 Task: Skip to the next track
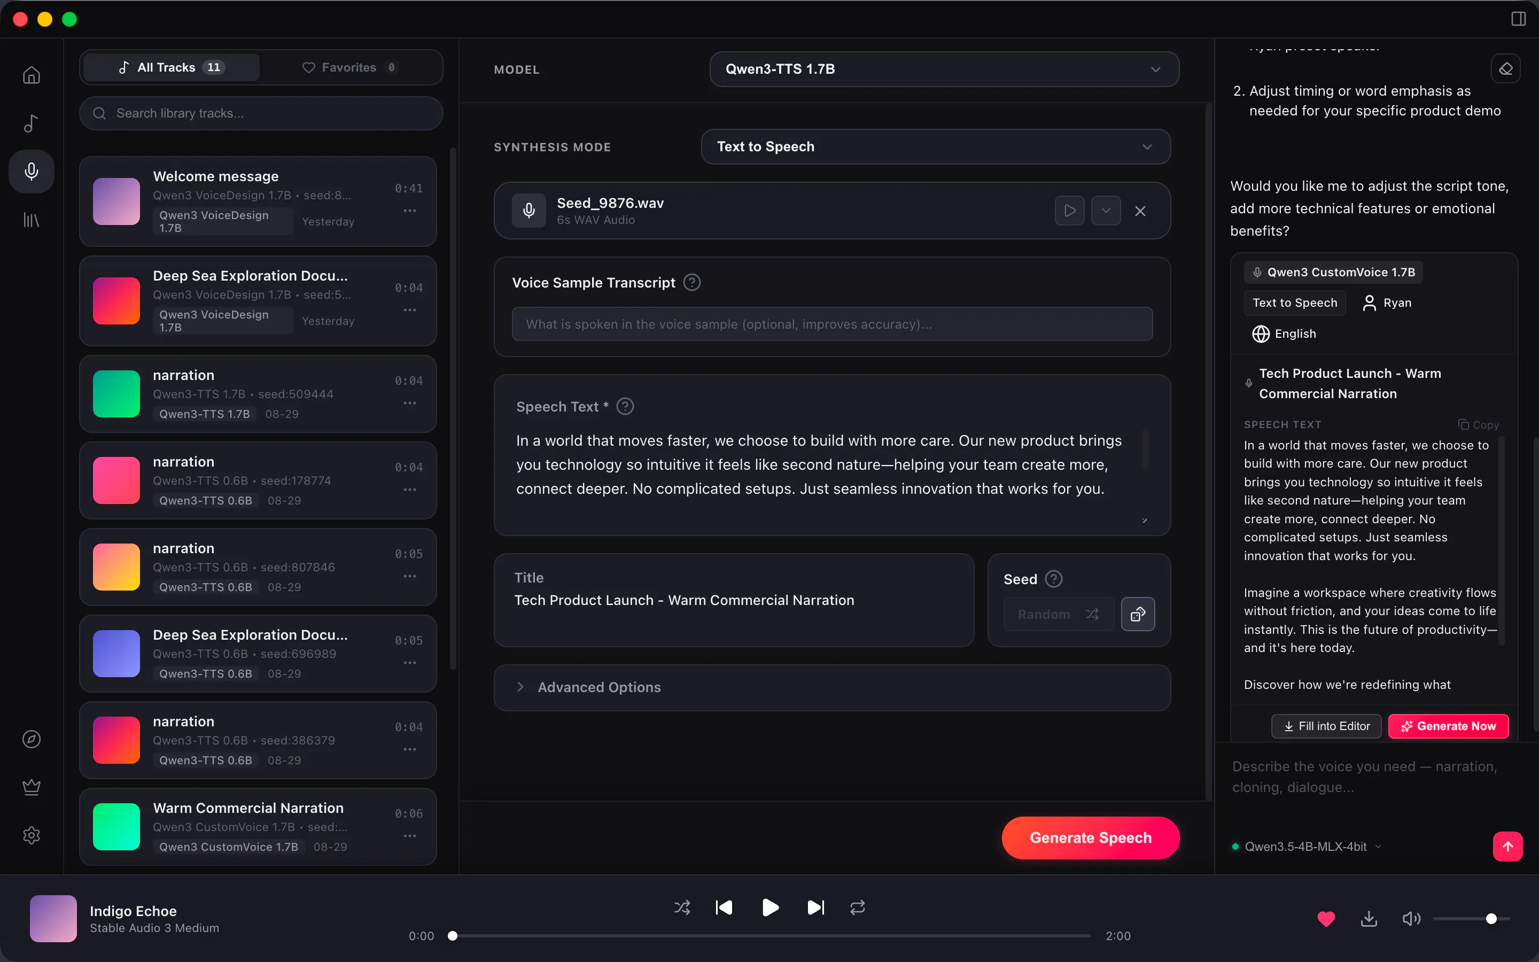tap(816, 907)
